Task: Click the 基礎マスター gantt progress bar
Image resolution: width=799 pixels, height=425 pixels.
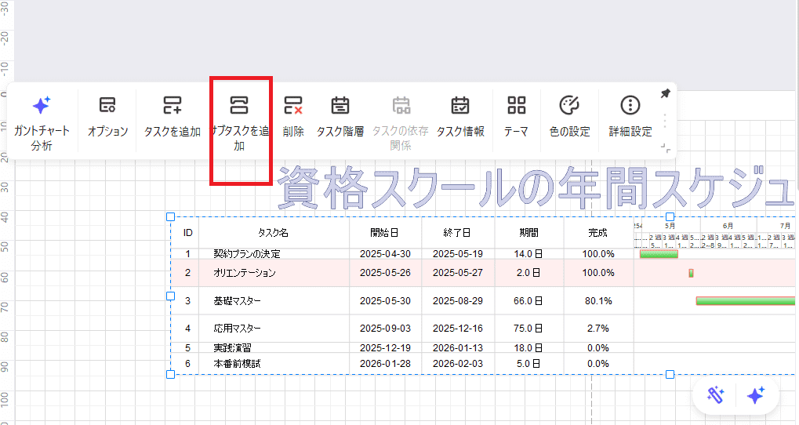Action: (745, 301)
